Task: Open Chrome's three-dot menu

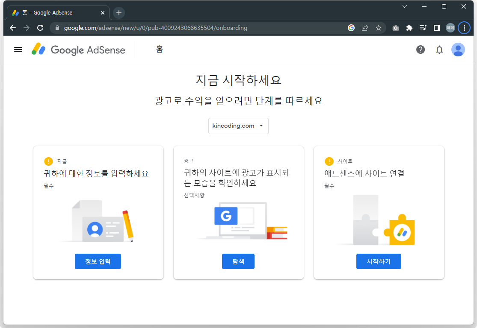Action: click(464, 28)
